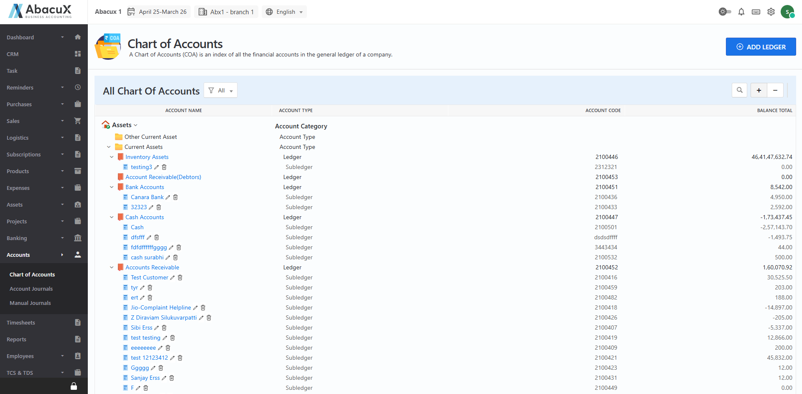Open Account Journals in sidebar
This screenshot has height=394, width=802.
click(x=31, y=289)
